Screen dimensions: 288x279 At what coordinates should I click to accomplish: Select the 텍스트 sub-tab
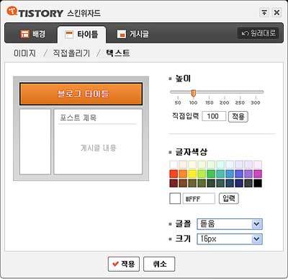[x=118, y=53]
